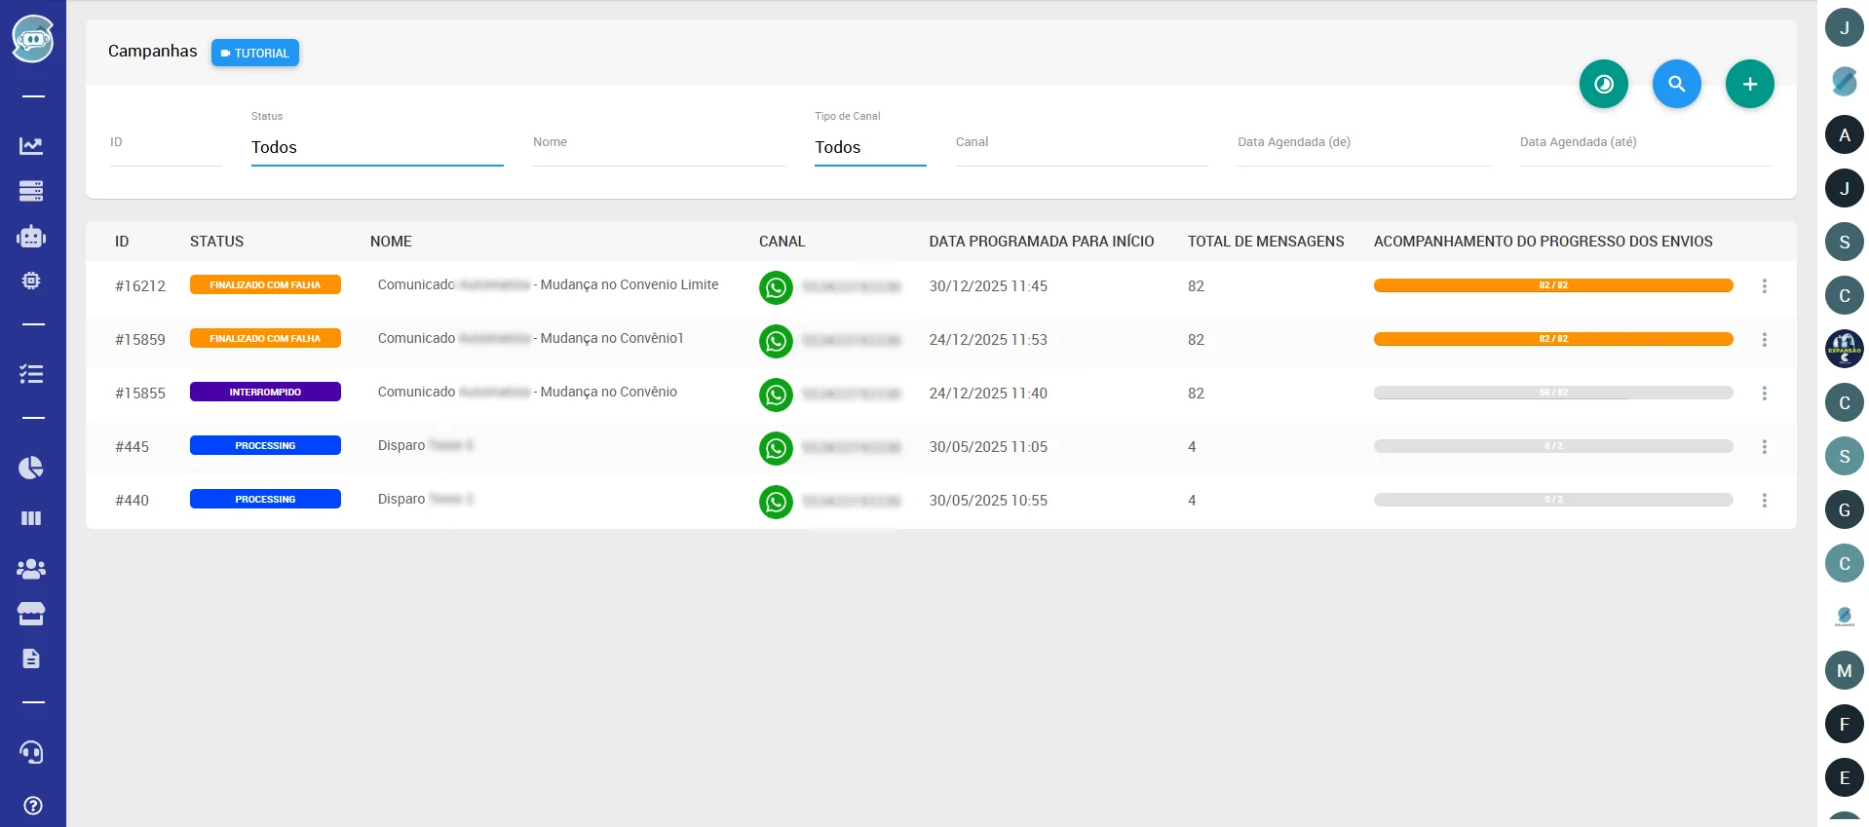Click campaign name ending Convenio Limite
The image size is (1869, 827).
point(548,284)
